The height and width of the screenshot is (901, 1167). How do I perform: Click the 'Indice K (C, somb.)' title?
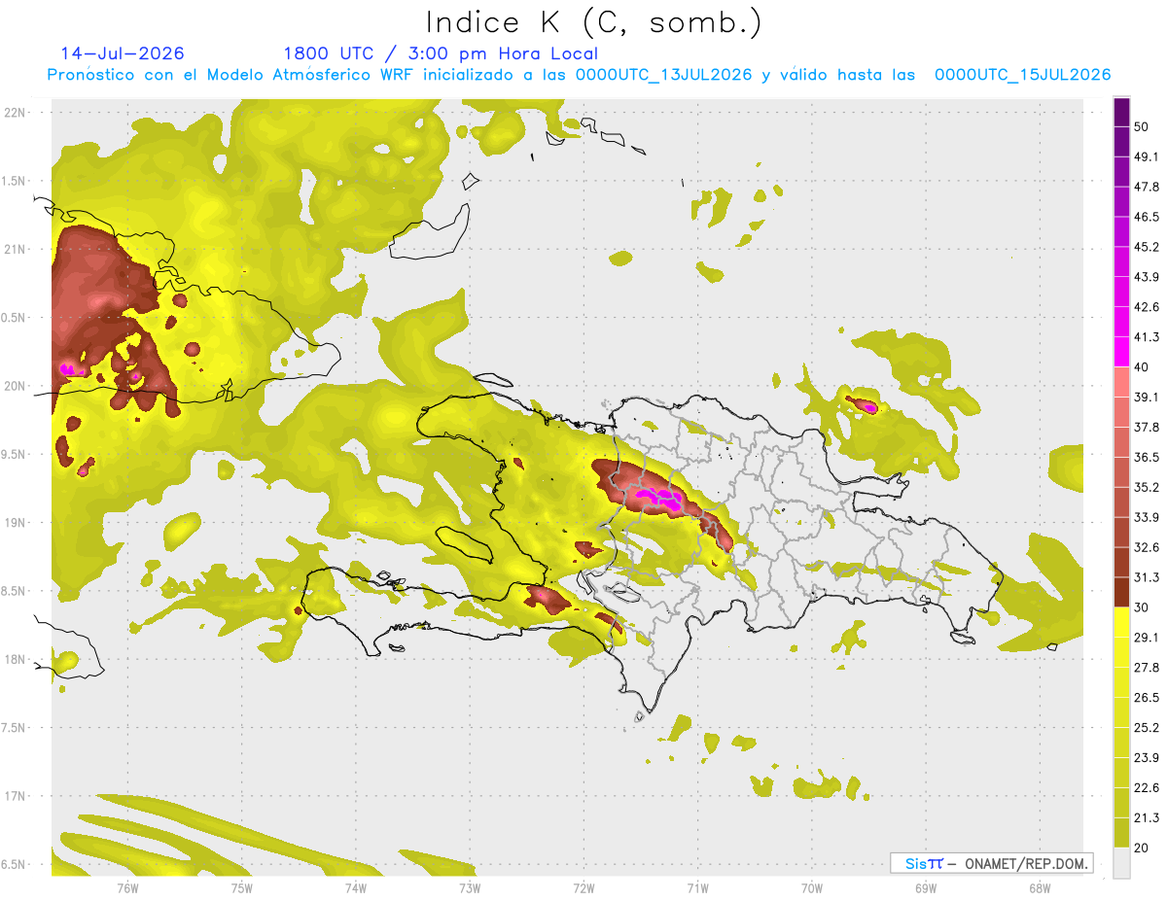(594, 22)
